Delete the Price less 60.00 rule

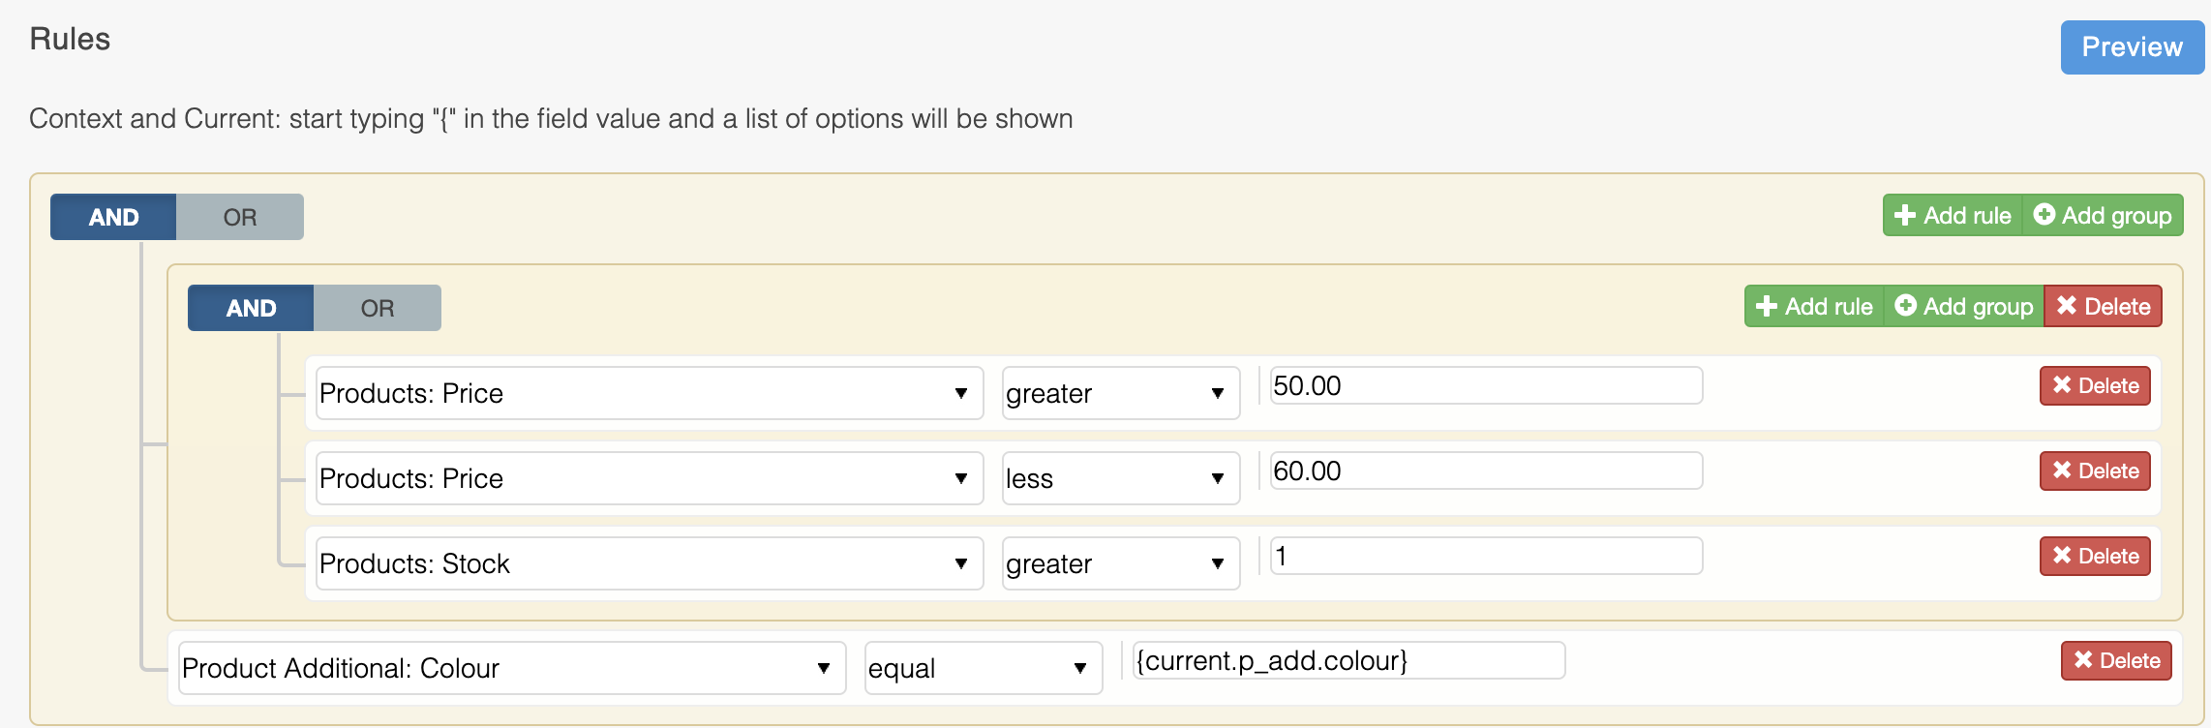(x=2095, y=470)
